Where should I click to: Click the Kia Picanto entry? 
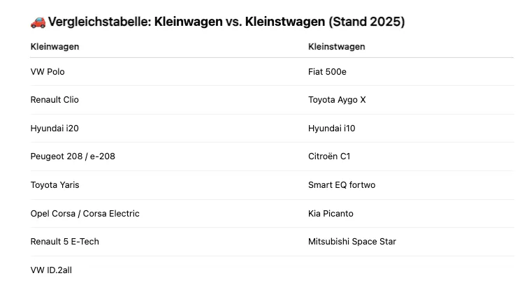pyautogui.click(x=331, y=214)
